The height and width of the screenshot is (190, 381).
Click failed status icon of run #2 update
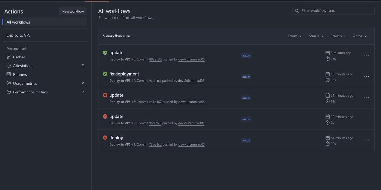point(105,116)
